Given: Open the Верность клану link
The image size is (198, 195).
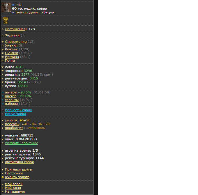Looking at the screenshot, I should 18,110.
